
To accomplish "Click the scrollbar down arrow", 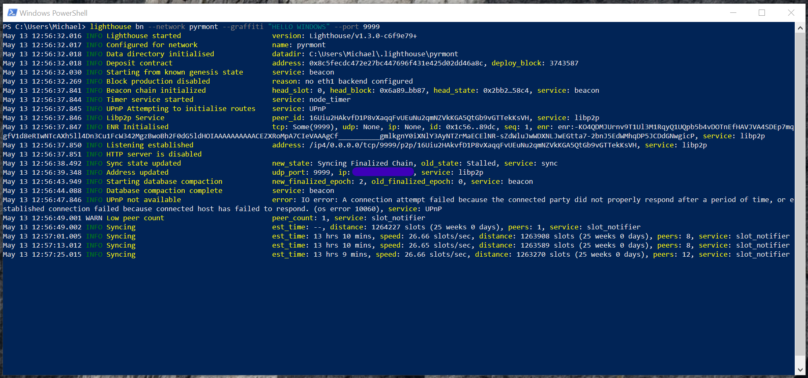I will (x=800, y=370).
